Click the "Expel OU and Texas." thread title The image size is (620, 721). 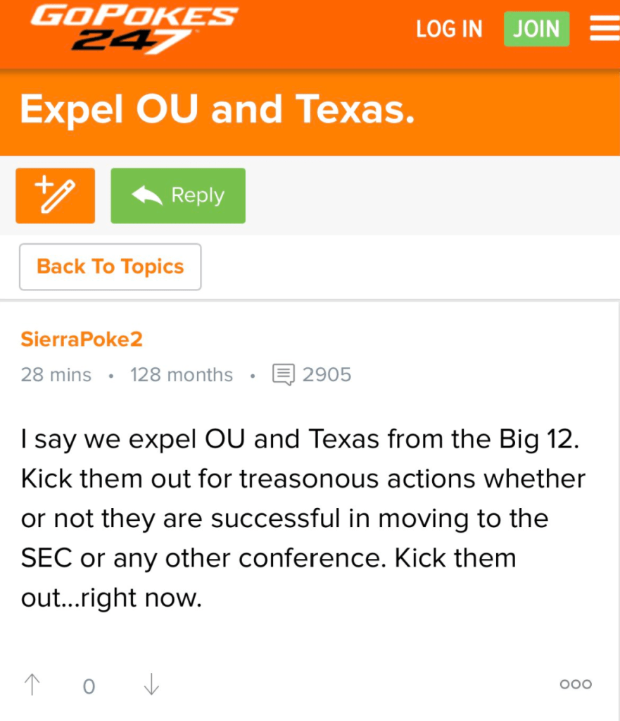coord(217,110)
